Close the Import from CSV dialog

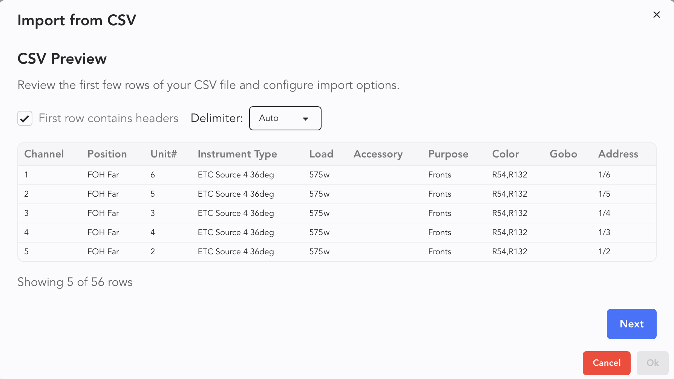[656, 15]
